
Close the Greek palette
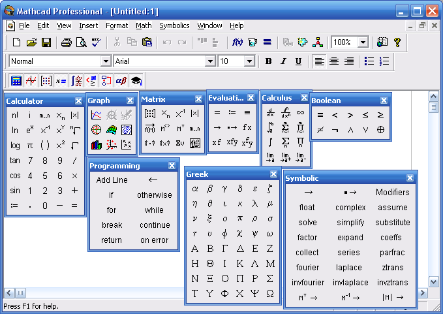pyautogui.click(x=273, y=174)
